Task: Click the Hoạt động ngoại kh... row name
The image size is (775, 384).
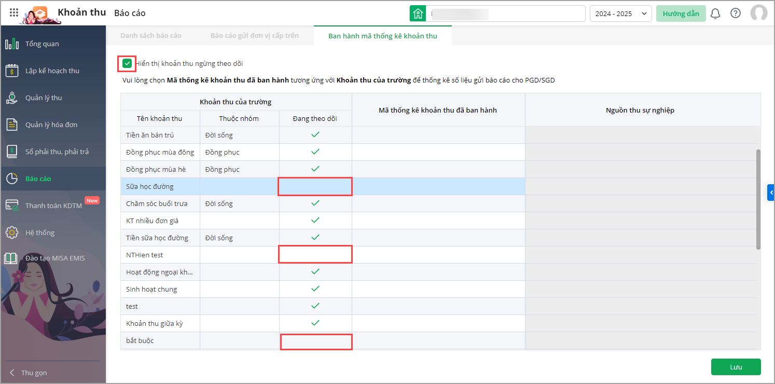Action: coord(159,272)
